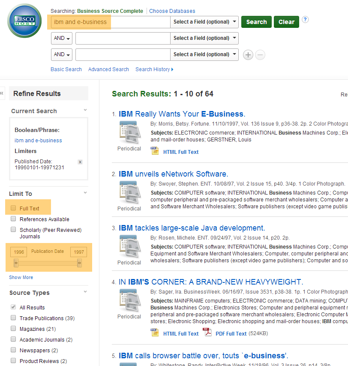Screen dimensions: 348x366
Task: Select Trade Publications (39) checkbox
Action: [x=13, y=318]
